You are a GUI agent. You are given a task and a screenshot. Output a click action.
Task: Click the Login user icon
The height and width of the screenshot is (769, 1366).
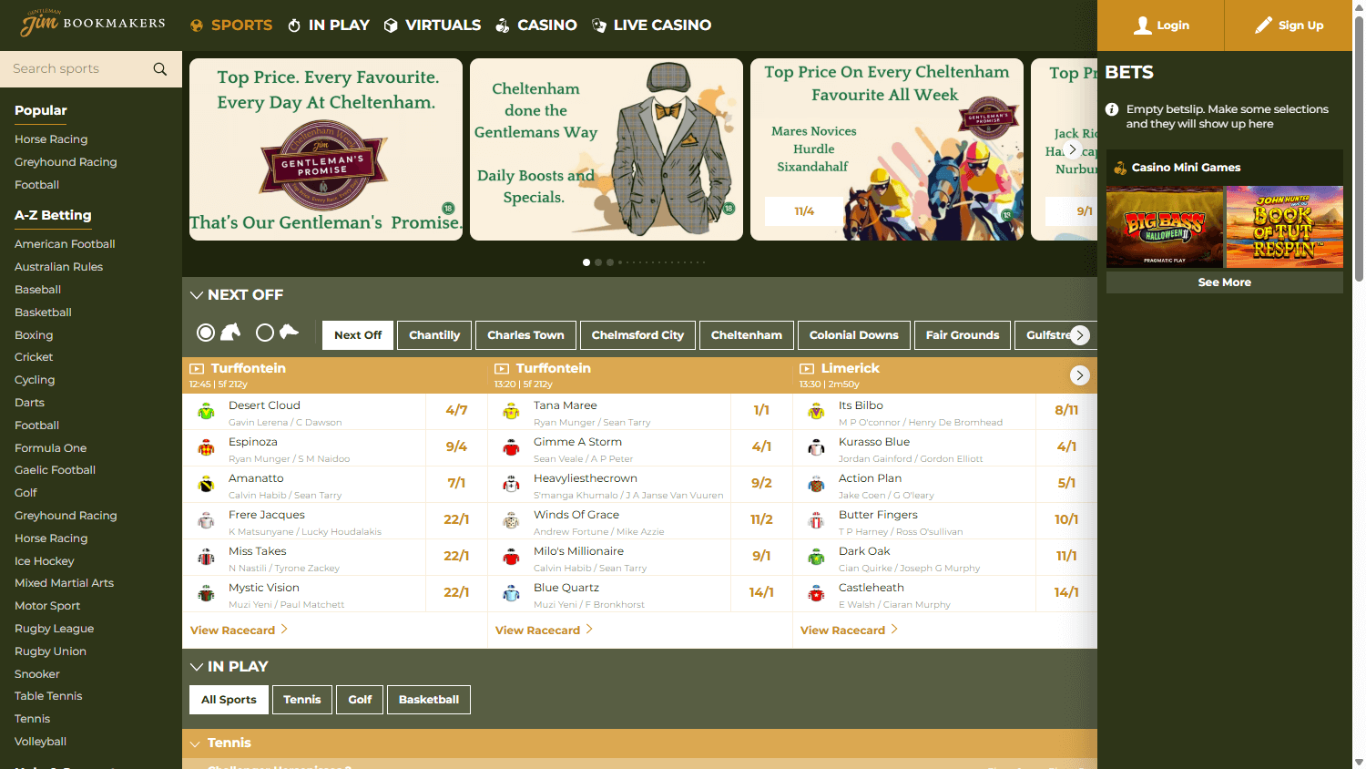pyautogui.click(x=1142, y=26)
